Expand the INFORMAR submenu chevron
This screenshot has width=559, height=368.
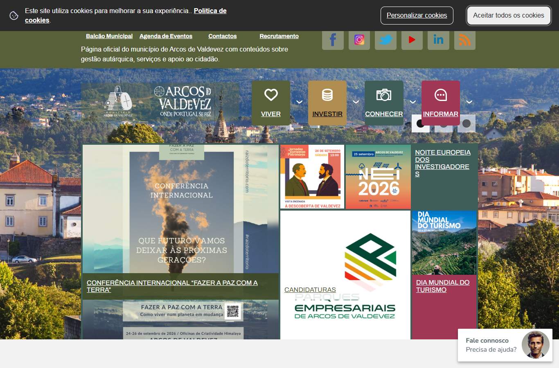469,102
